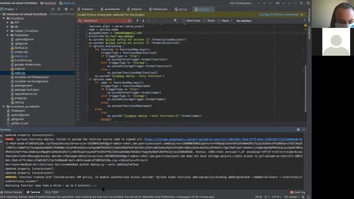Close terminal session X icon
The width and height of the screenshot is (354, 199).
(1, 142)
